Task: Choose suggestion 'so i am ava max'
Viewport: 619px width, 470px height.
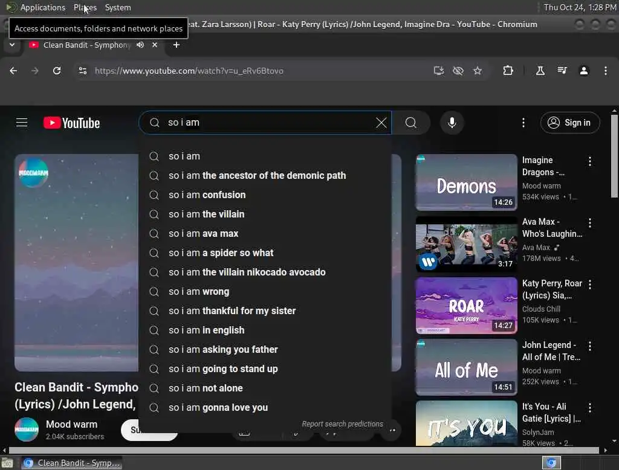Action: (265, 234)
